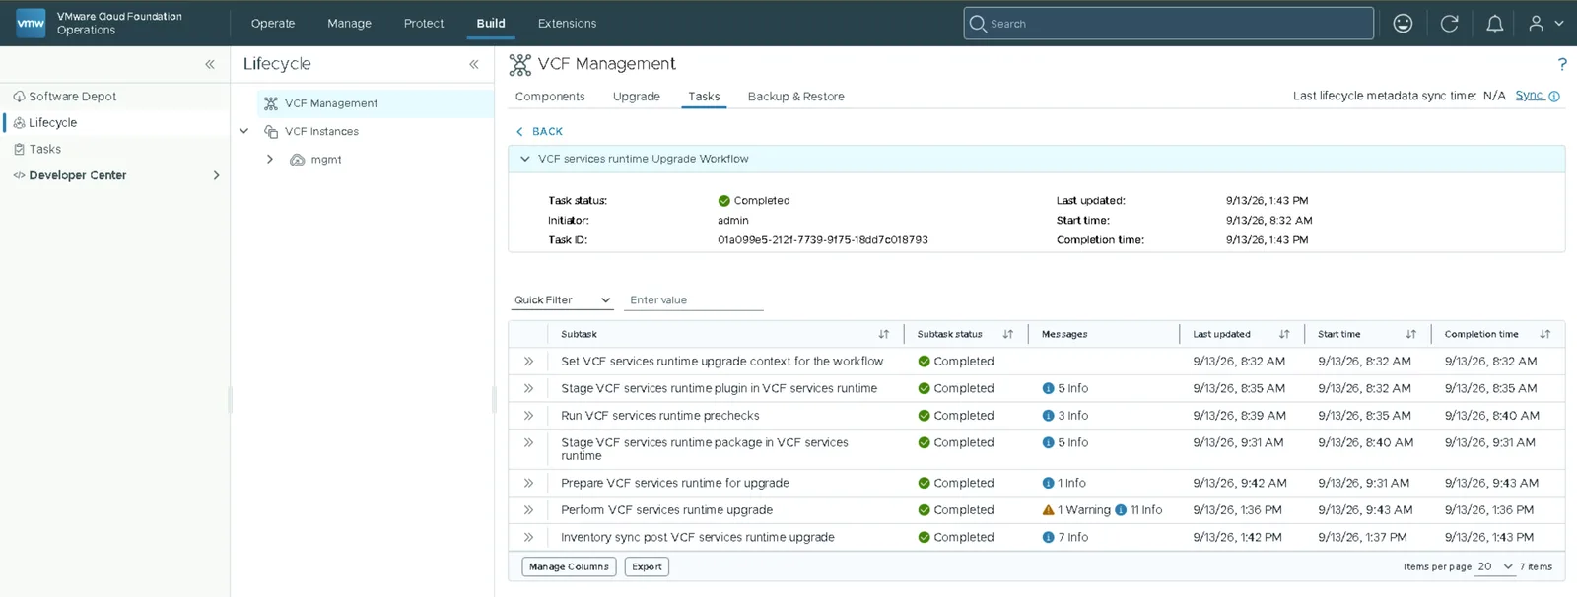Click the vmw logo icon
1577x597 pixels.
tap(31, 23)
